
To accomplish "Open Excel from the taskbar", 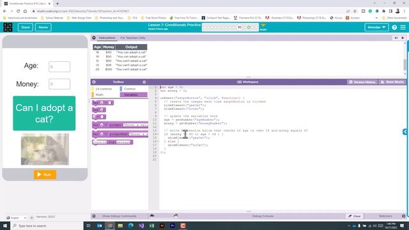I will tap(151, 226).
